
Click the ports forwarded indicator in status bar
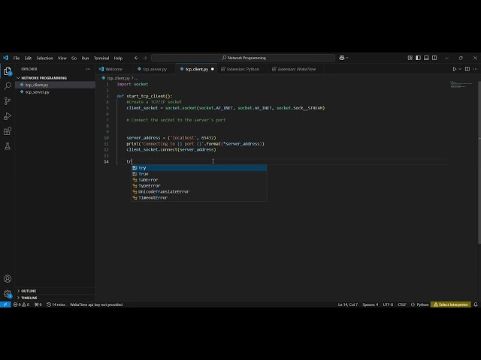point(38,304)
